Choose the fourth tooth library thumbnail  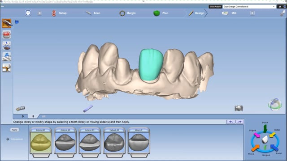point(114,142)
